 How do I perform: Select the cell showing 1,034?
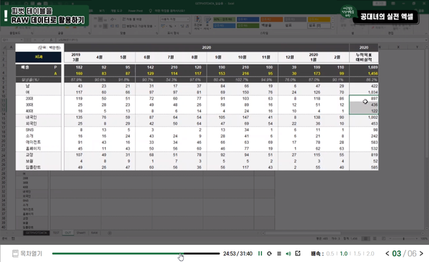(x=364, y=92)
